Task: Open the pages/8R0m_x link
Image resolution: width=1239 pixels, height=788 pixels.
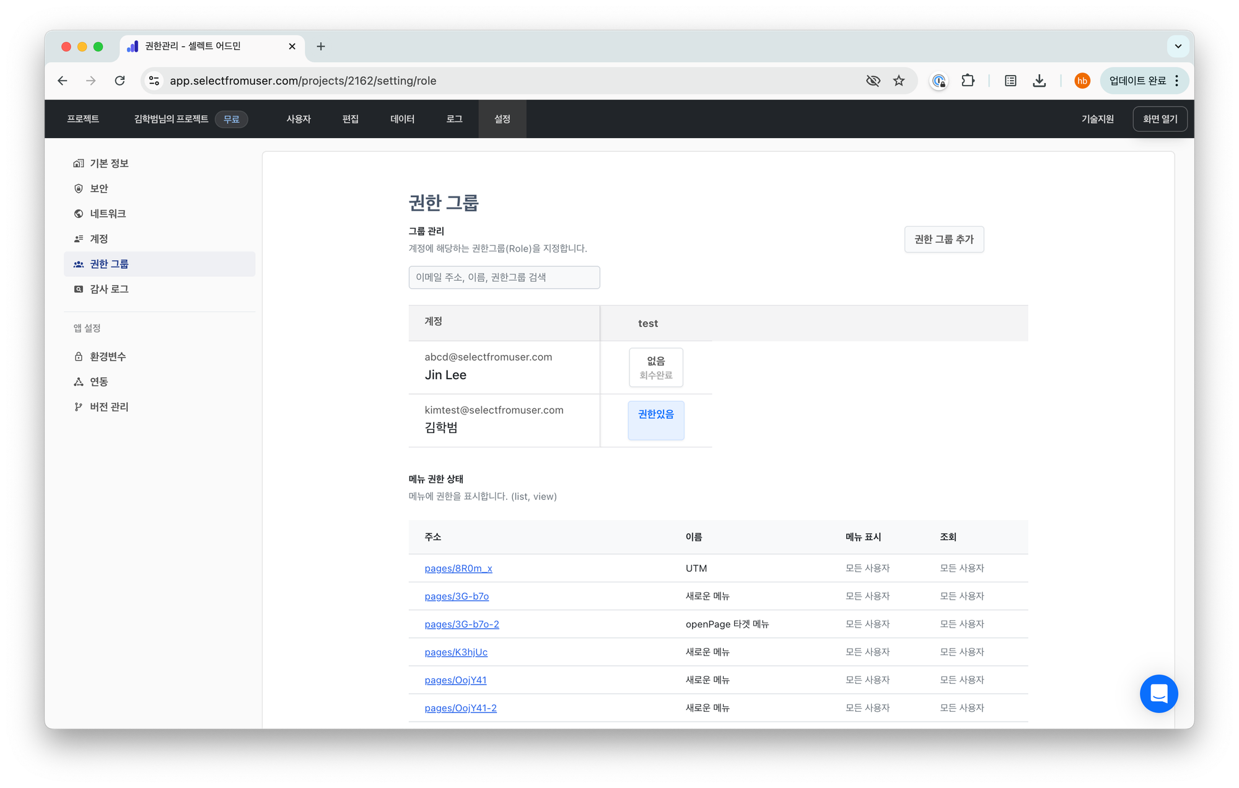Action: point(458,568)
